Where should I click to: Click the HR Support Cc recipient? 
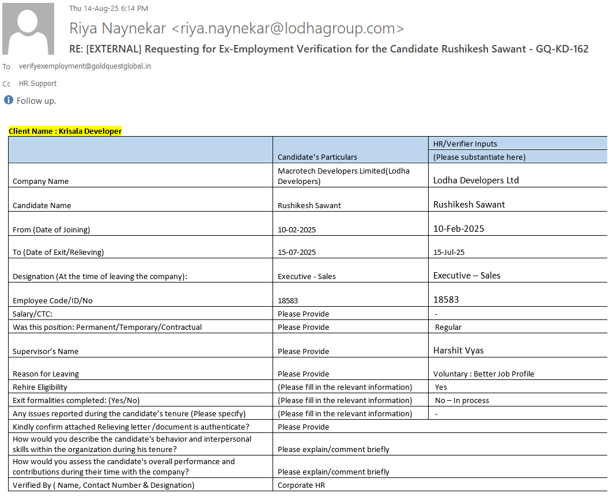click(38, 84)
